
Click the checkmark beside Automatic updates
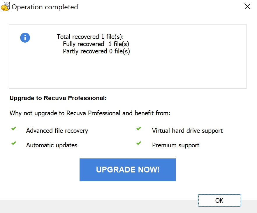point(14,143)
